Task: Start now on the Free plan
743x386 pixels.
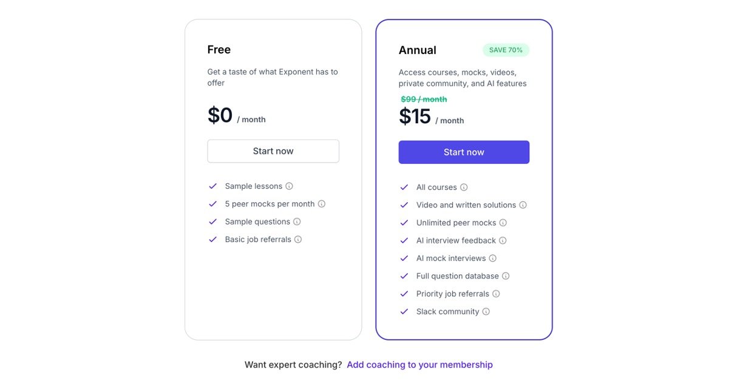Action: coord(273,151)
